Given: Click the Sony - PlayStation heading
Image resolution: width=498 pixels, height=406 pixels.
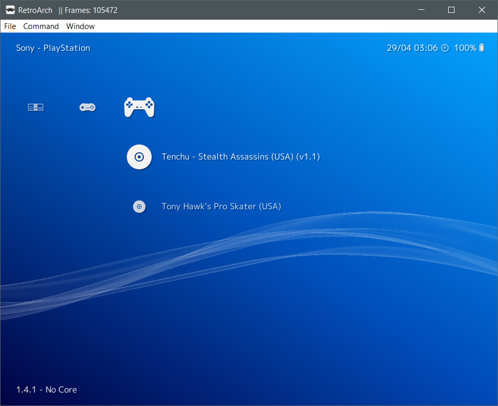Looking at the screenshot, I should click(53, 48).
